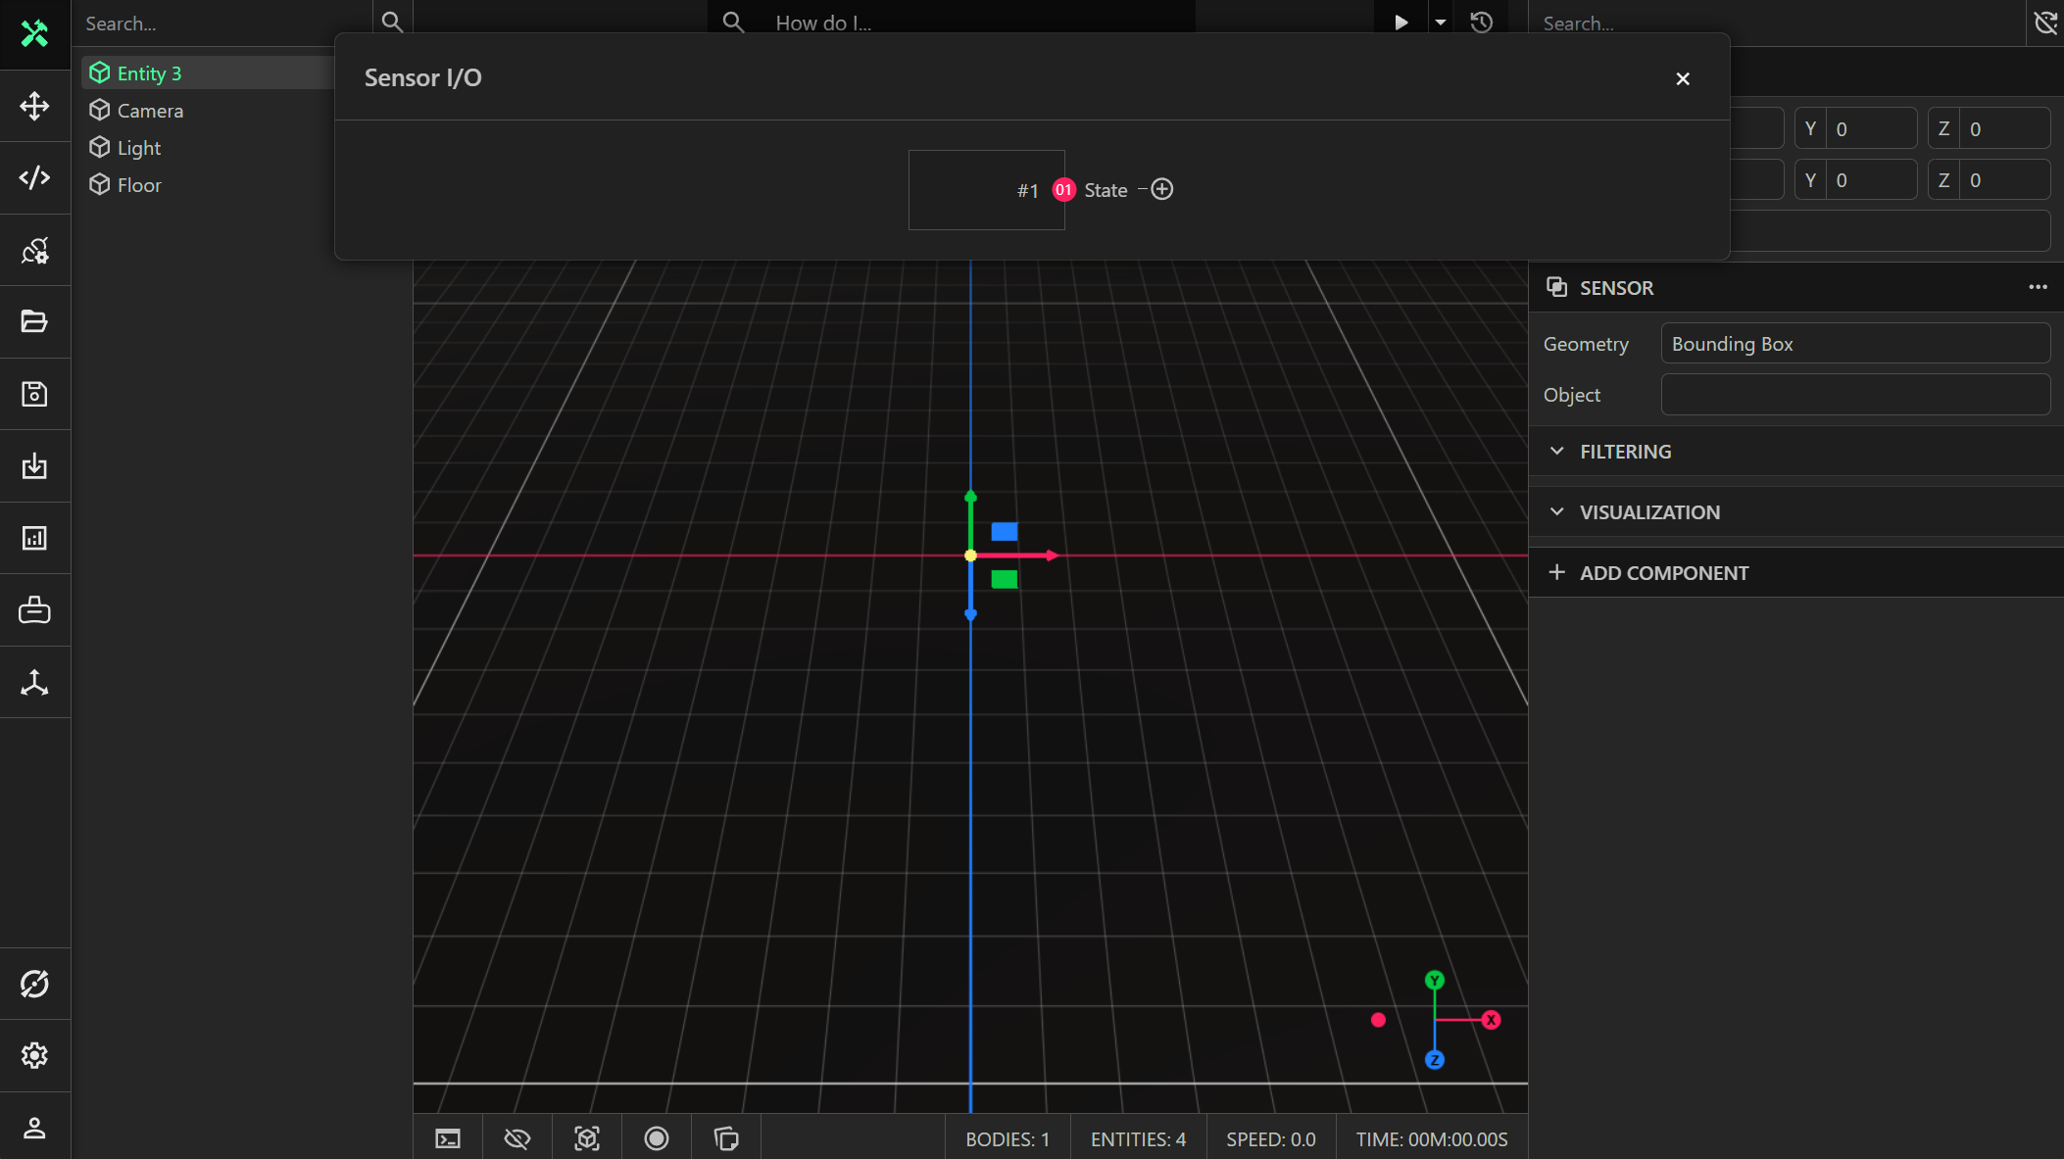Click the Geometry Bounding Box field
2064x1159 pixels.
coord(1854,344)
